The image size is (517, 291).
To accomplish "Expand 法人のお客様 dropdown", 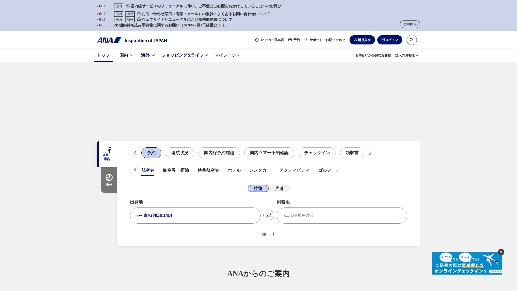I will 407,55.
